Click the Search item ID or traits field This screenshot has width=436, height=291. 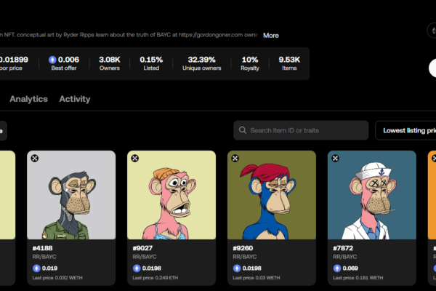pyautogui.click(x=305, y=130)
